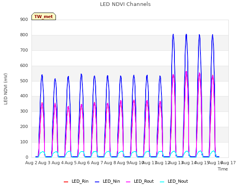
Task: Click the 100 y-axis tick label
Action: pos(24,142)
